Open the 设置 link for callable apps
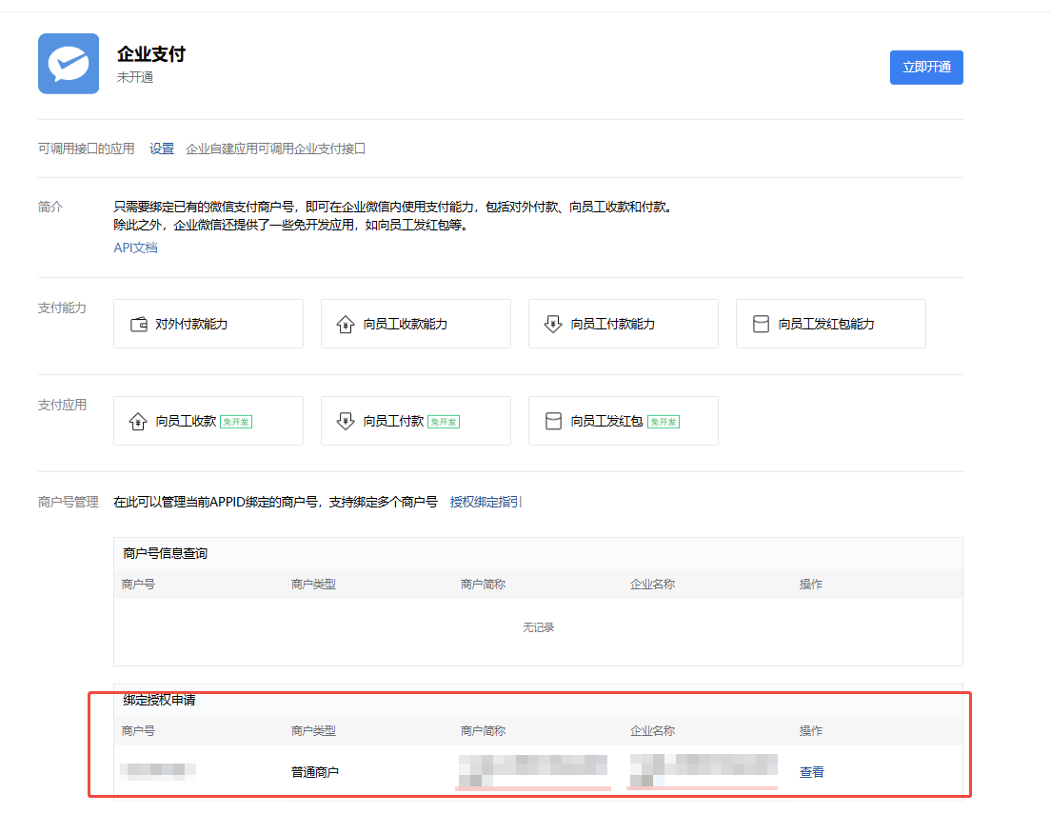This screenshot has height=814, width=1051. [x=162, y=149]
